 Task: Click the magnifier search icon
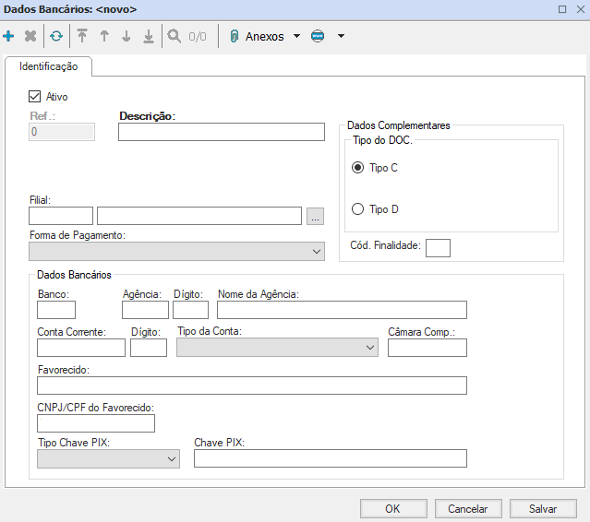click(x=174, y=37)
